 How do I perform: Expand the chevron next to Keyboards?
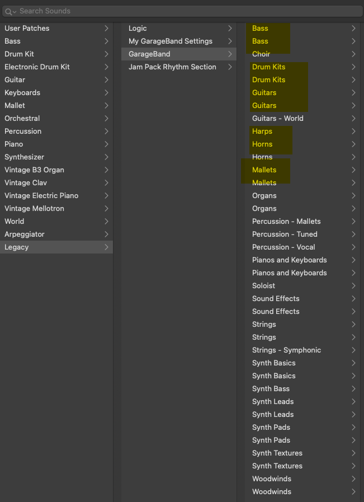pyautogui.click(x=106, y=92)
